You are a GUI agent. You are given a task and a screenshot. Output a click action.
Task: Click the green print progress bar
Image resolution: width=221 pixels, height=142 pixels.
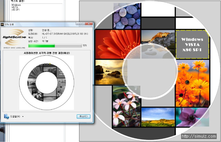pos(55,46)
